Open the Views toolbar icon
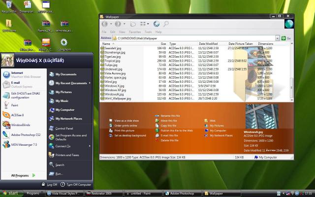 tap(143, 24)
